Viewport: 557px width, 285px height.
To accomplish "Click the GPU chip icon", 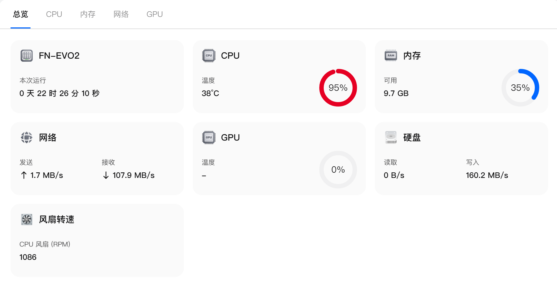I will tap(209, 138).
